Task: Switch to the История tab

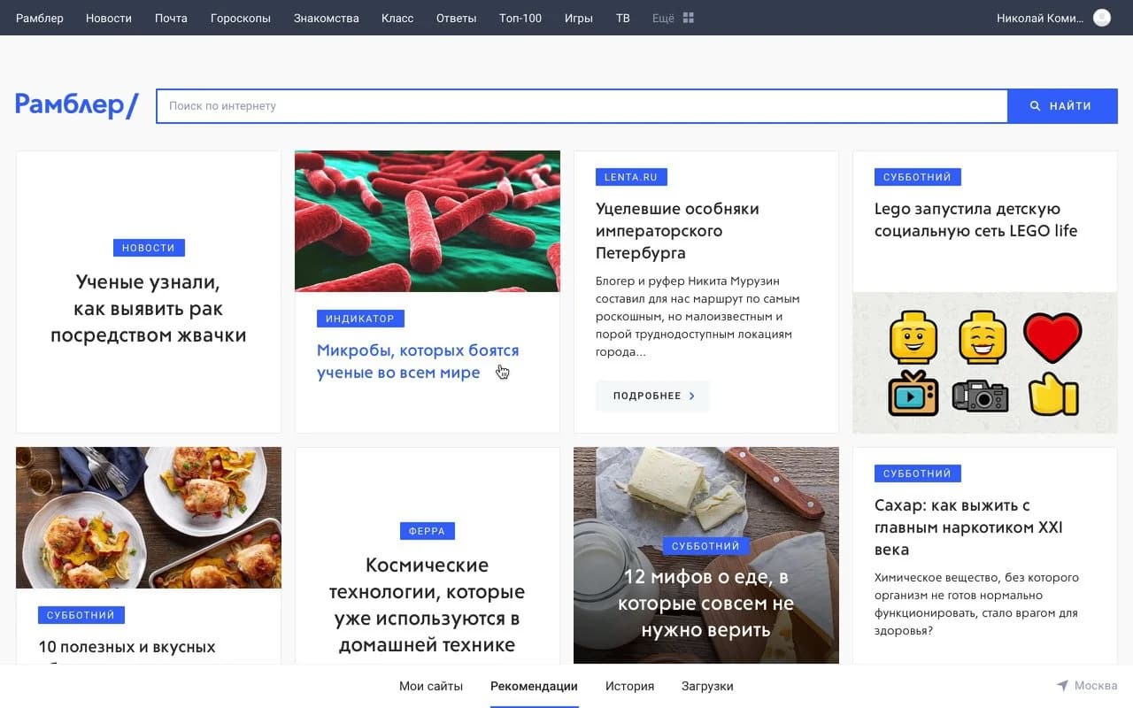Action: point(630,686)
